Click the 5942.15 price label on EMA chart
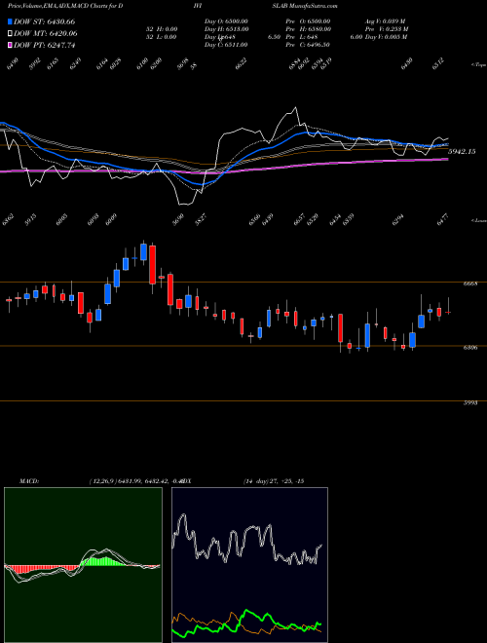 pos(462,152)
